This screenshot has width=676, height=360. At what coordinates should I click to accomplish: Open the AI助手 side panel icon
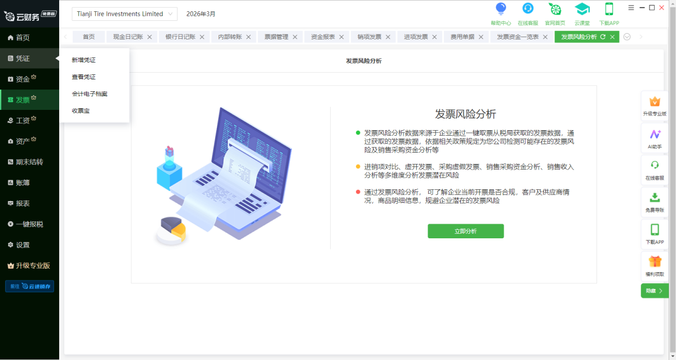point(655,135)
